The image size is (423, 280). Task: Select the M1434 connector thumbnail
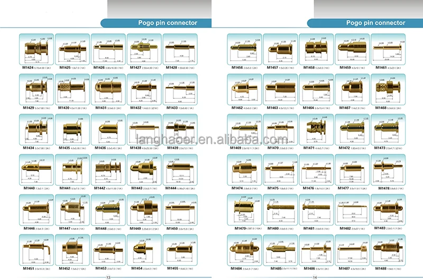(36, 129)
